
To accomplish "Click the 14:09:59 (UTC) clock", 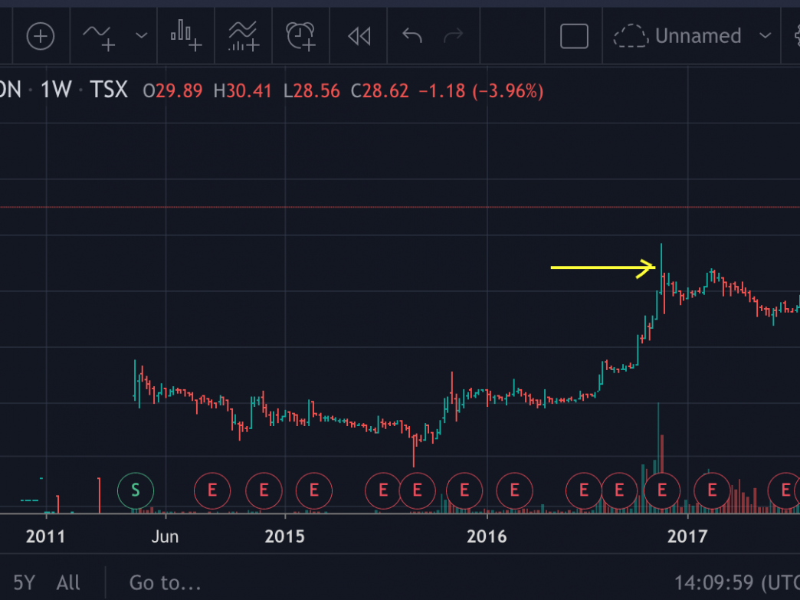I will (736, 582).
